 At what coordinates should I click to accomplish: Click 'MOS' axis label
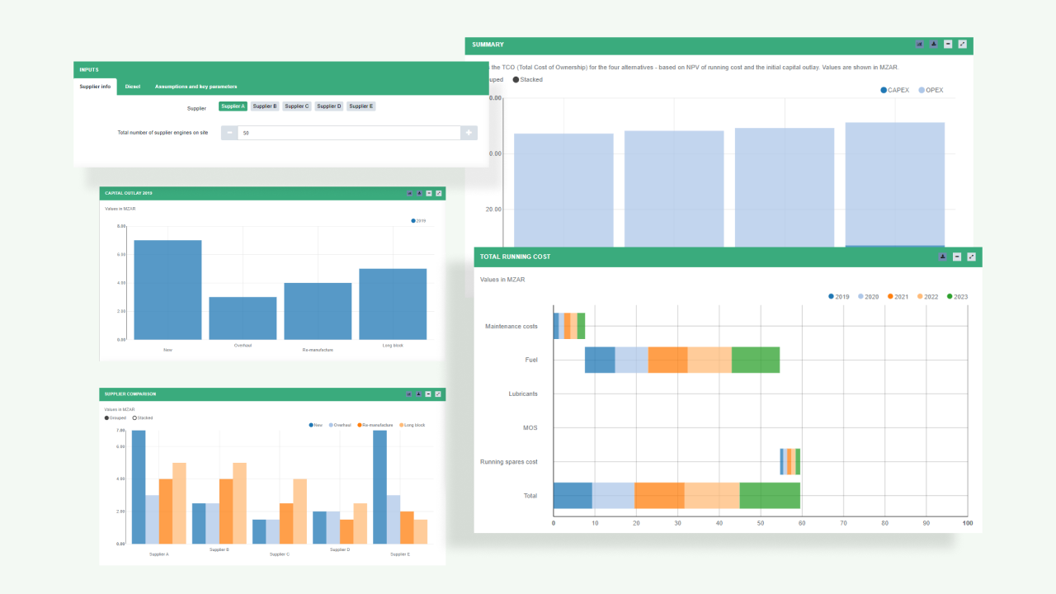530,428
